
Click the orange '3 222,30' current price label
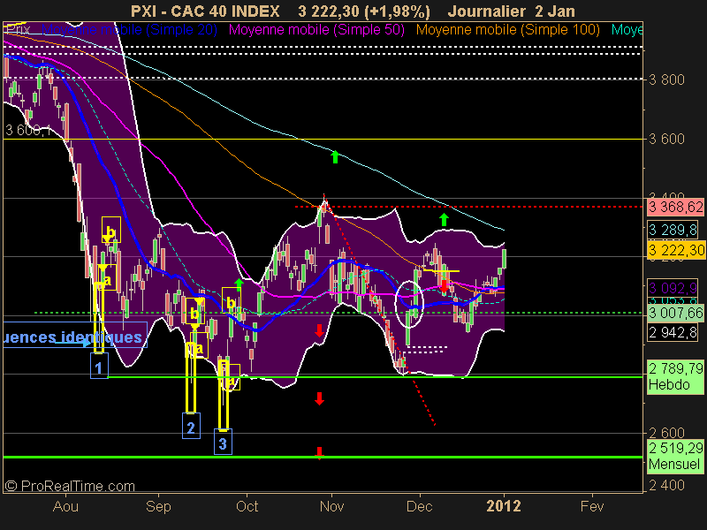coord(676,250)
